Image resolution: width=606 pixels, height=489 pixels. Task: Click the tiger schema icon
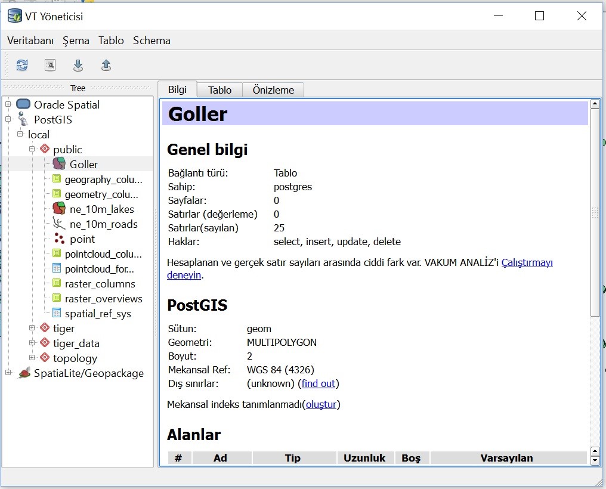45,327
